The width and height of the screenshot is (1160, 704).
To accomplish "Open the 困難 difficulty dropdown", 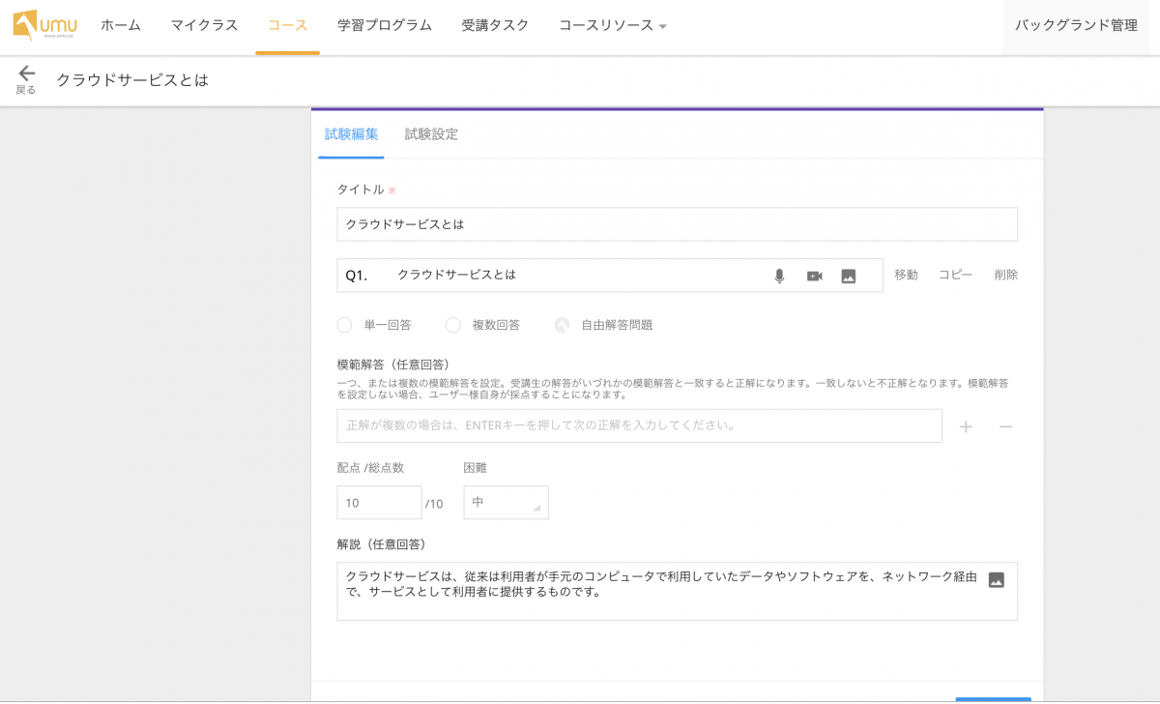I will pos(506,503).
